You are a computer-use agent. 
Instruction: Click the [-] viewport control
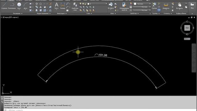tap(2, 17)
